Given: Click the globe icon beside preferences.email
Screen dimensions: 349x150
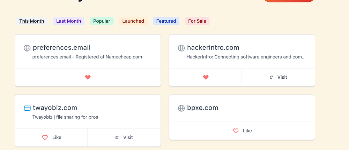Looking at the screenshot, I should (27, 48).
